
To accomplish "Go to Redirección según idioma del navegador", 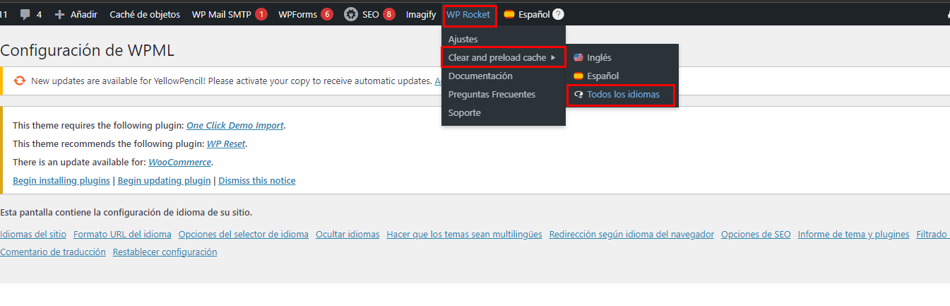I will pyautogui.click(x=631, y=235).
